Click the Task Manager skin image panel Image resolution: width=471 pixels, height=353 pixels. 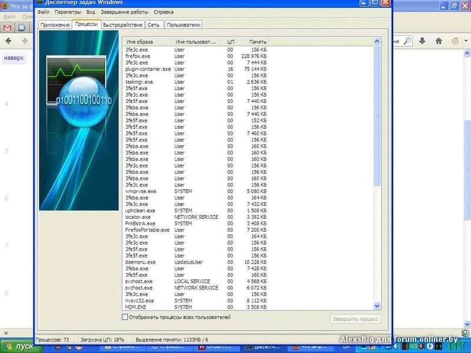79,121
